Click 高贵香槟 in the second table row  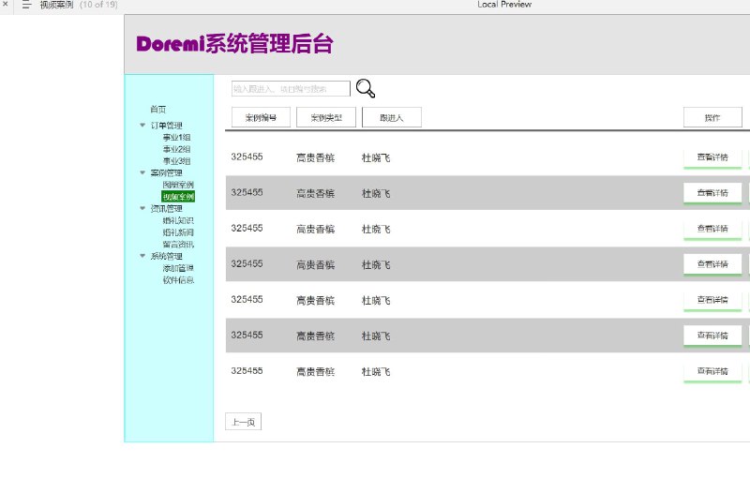point(315,193)
